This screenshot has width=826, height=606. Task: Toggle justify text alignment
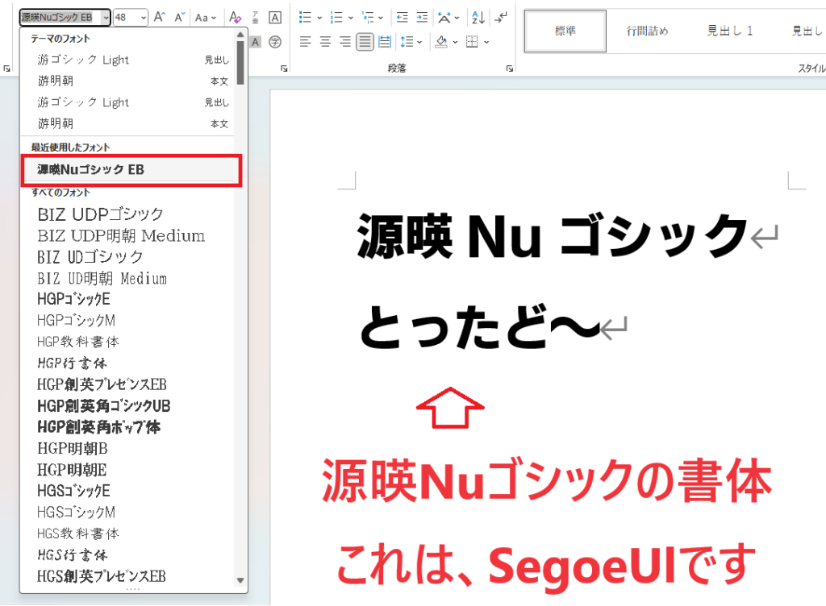point(365,42)
